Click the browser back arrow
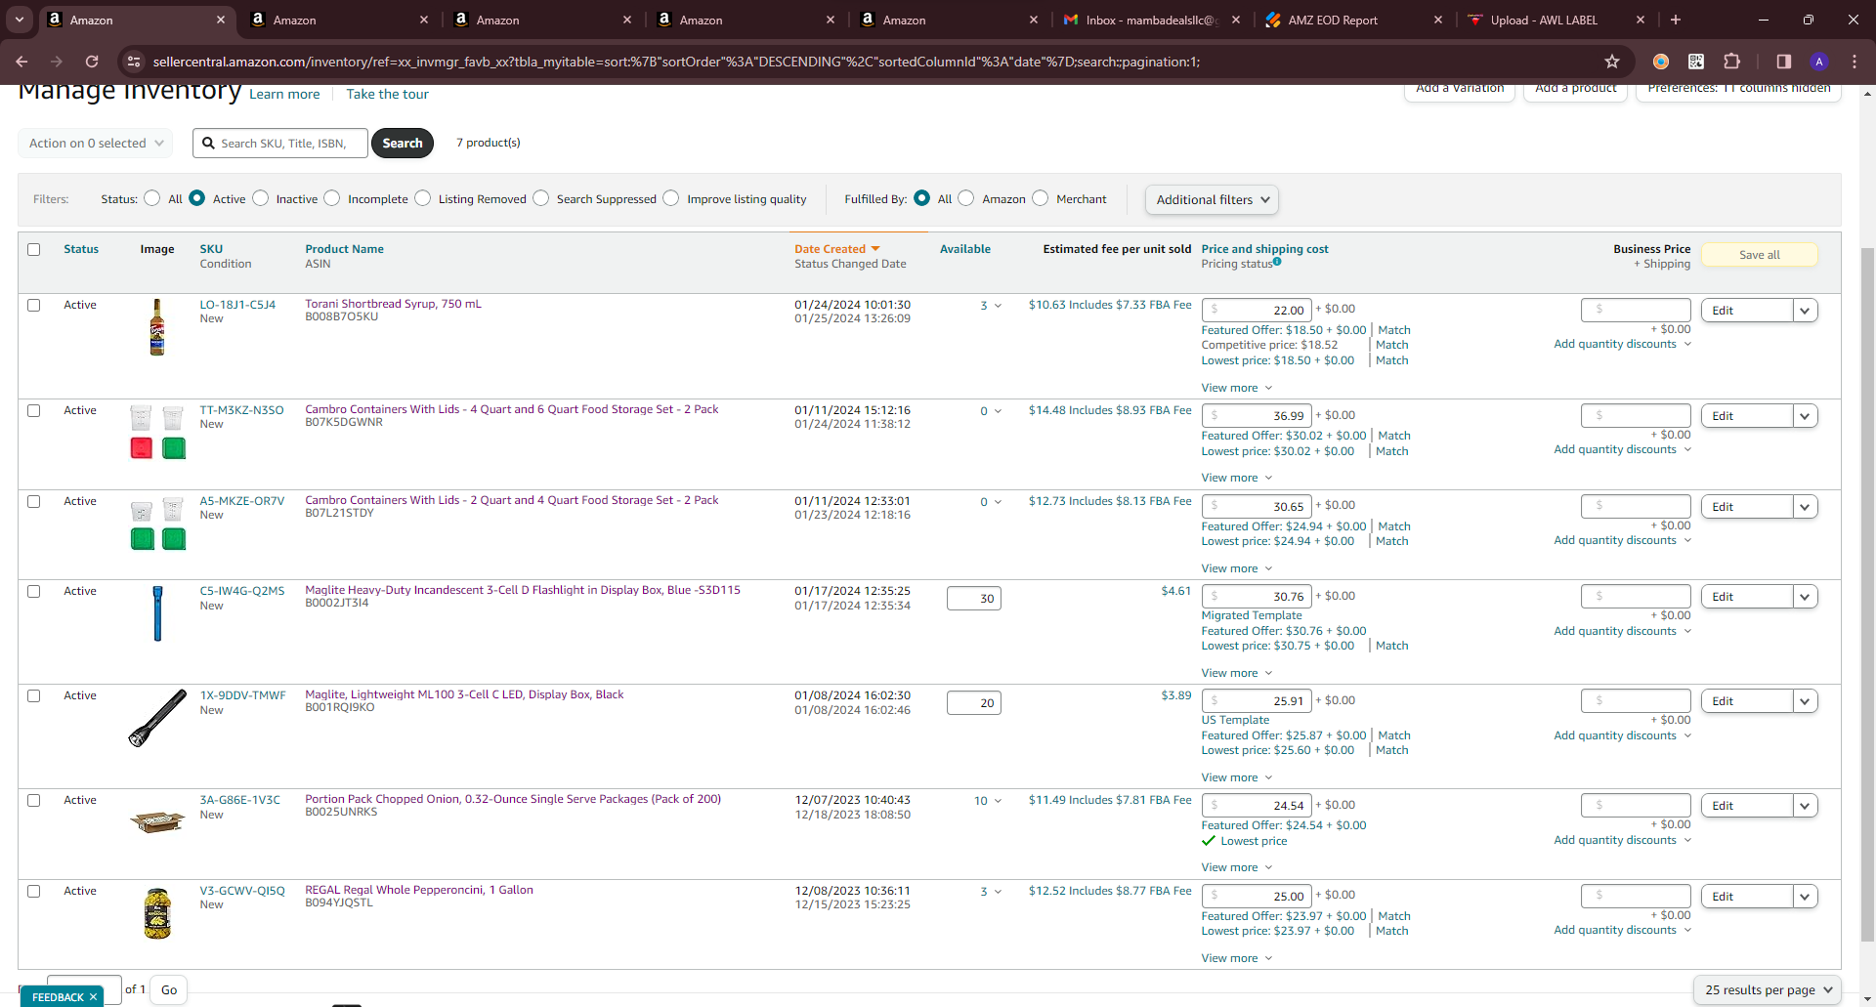Image resolution: width=1876 pixels, height=1007 pixels. point(21,62)
